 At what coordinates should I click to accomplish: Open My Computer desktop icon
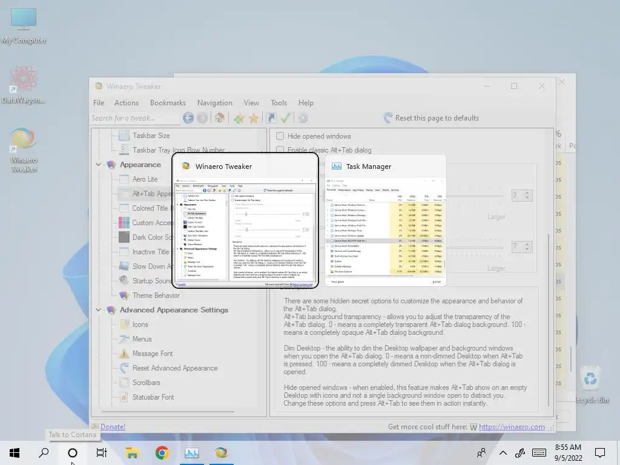tap(24, 25)
